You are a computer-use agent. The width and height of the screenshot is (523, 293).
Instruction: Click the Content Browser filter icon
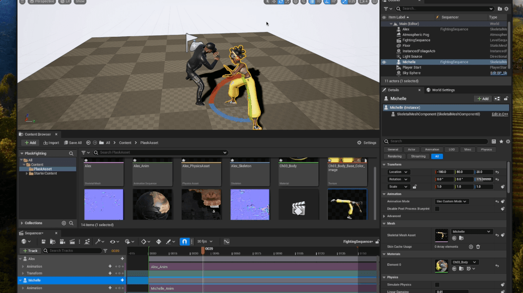click(x=84, y=153)
